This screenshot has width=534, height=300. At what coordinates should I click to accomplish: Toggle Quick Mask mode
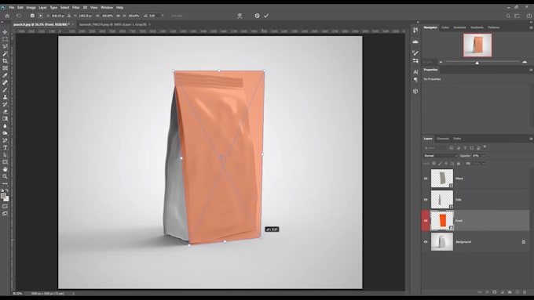click(x=5, y=206)
